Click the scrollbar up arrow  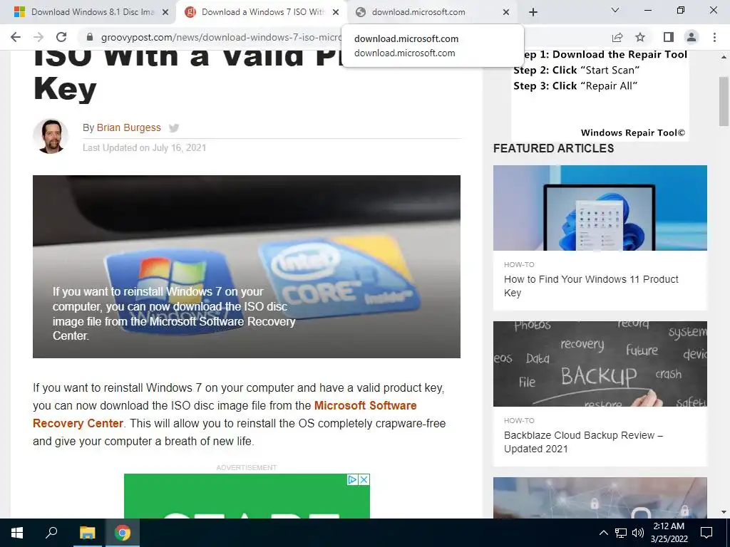(x=724, y=57)
